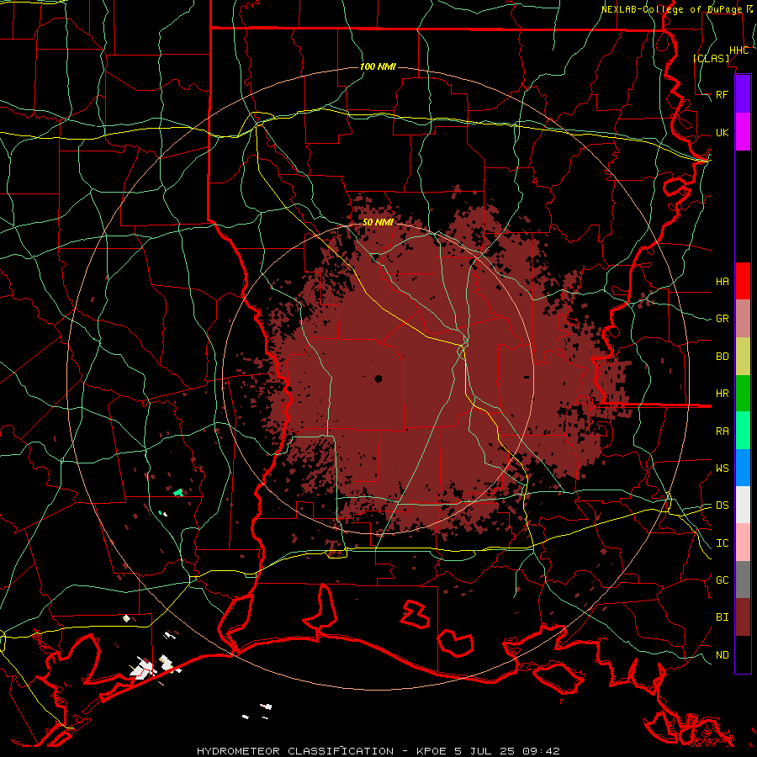
Task: Select the dusty-pink GR legend swatch
Action: 743,319
